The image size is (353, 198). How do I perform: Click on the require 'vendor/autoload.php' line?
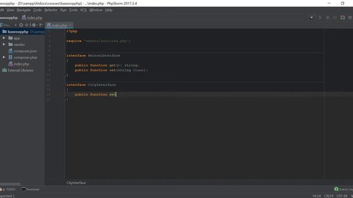pyautogui.click(x=99, y=41)
